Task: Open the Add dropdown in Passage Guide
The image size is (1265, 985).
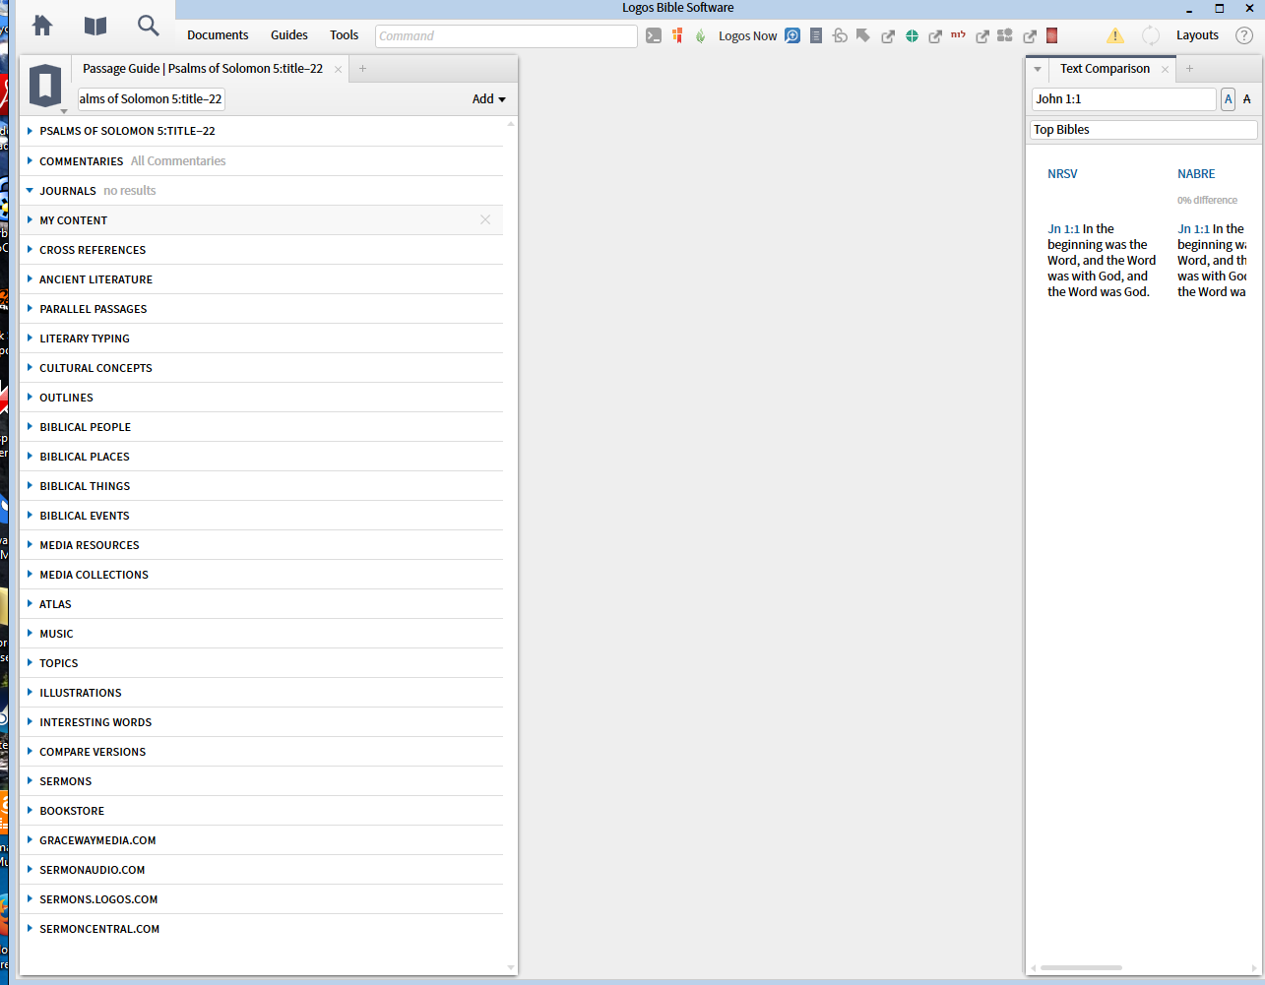Action: [x=488, y=99]
